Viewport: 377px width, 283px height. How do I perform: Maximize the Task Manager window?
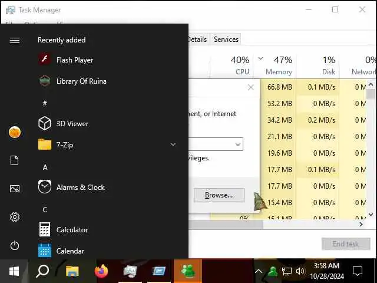335,9
